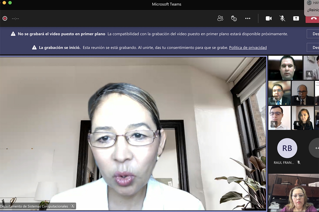Screen dimensions: 319x212
Task: Click the Microsoft Teams window title
Action: (x=167, y=4)
